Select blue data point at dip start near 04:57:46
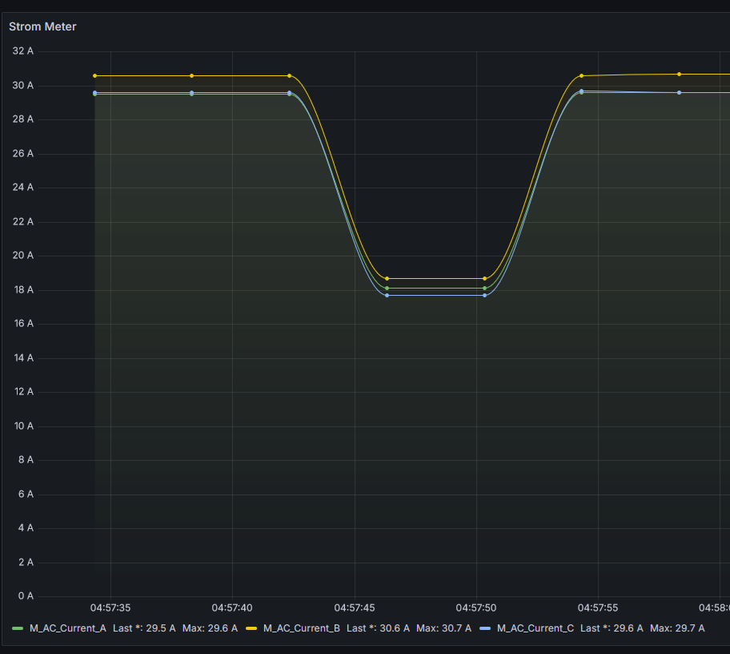Image resolution: width=730 pixels, height=654 pixels. pyautogui.click(x=387, y=296)
